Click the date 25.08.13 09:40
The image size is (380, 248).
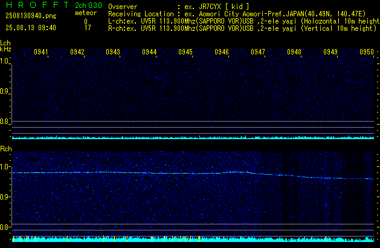click(x=31, y=28)
